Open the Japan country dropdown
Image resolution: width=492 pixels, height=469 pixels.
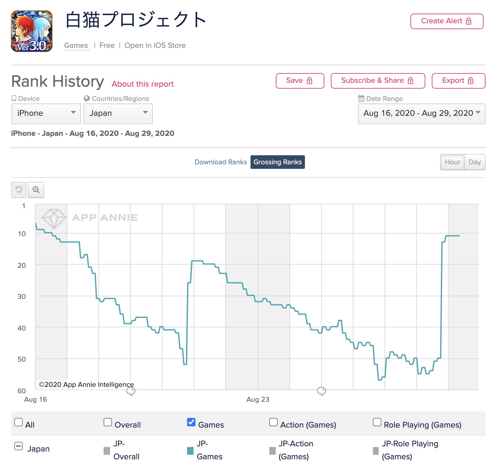pyautogui.click(x=118, y=114)
